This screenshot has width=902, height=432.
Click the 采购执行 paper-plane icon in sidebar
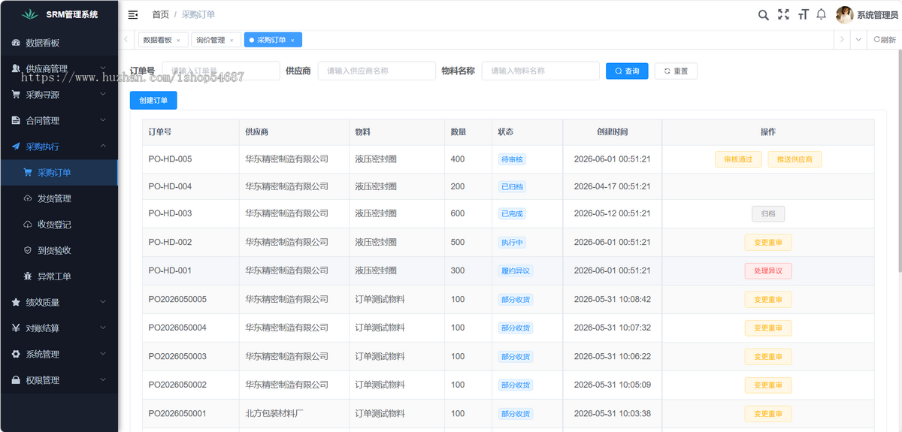[x=17, y=147]
